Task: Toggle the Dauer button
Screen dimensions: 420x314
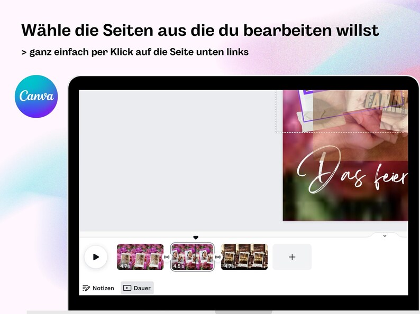Action: tap(137, 288)
